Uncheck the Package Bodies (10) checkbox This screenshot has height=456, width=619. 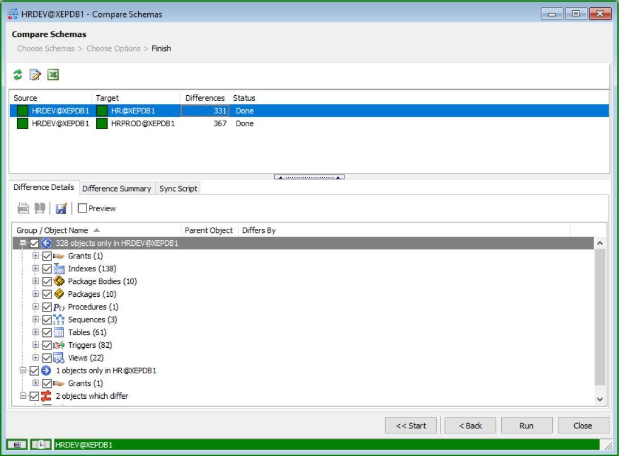(47, 282)
